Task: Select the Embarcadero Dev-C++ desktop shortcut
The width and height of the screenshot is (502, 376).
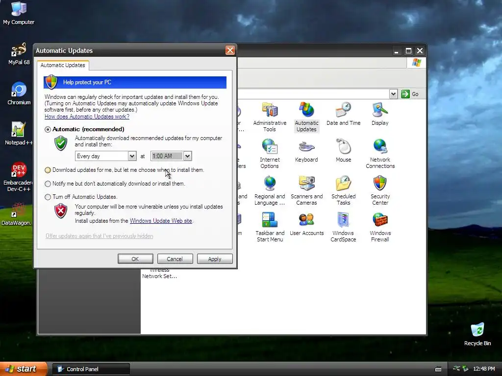Action: click(x=19, y=177)
